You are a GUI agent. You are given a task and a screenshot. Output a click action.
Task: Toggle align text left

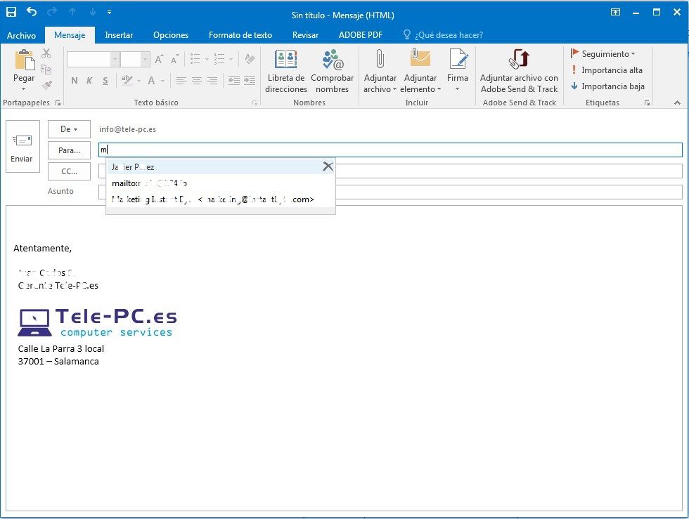click(x=181, y=80)
